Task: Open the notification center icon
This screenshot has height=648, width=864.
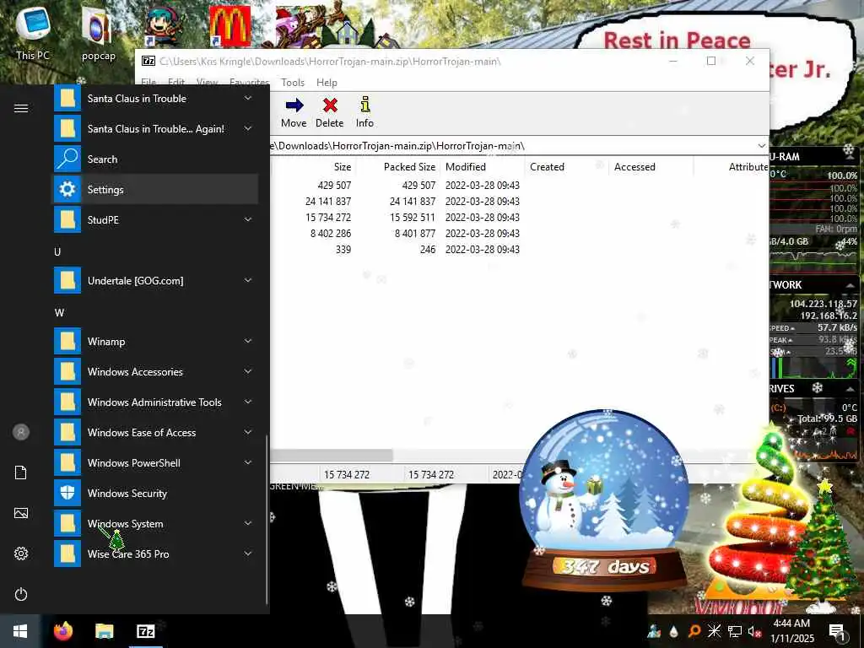Action: pyautogui.click(x=837, y=631)
